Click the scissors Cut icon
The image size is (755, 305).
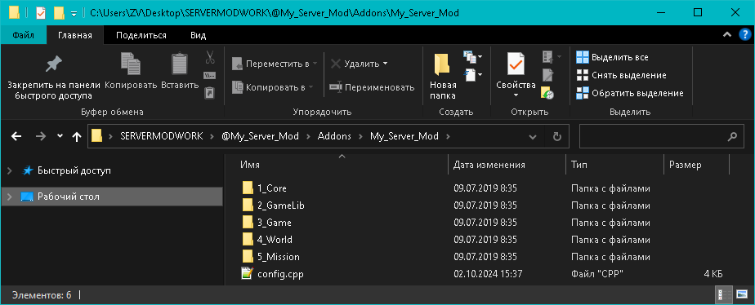point(210,58)
